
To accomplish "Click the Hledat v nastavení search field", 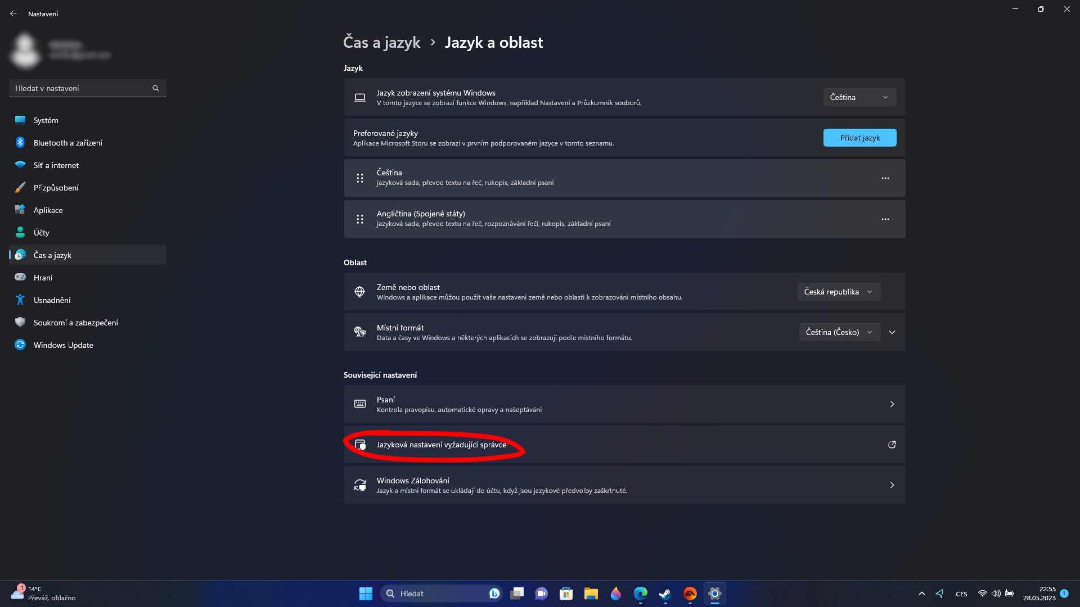I will tap(82, 88).
